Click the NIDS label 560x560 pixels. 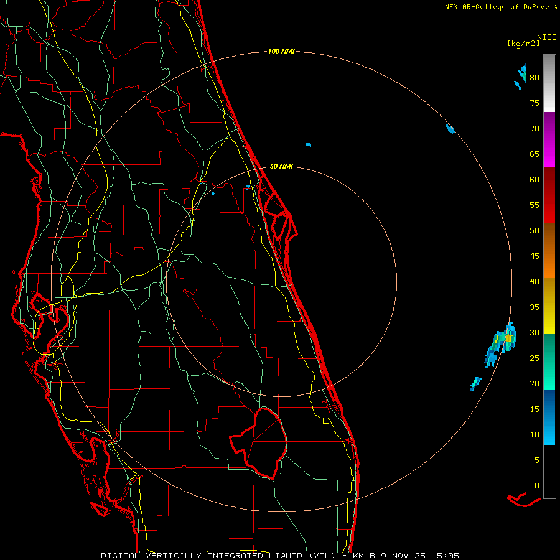click(547, 37)
